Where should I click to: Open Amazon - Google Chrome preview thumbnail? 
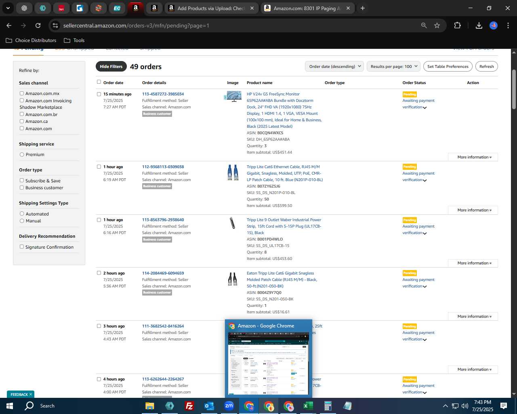pyautogui.click(x=269, y=359)
